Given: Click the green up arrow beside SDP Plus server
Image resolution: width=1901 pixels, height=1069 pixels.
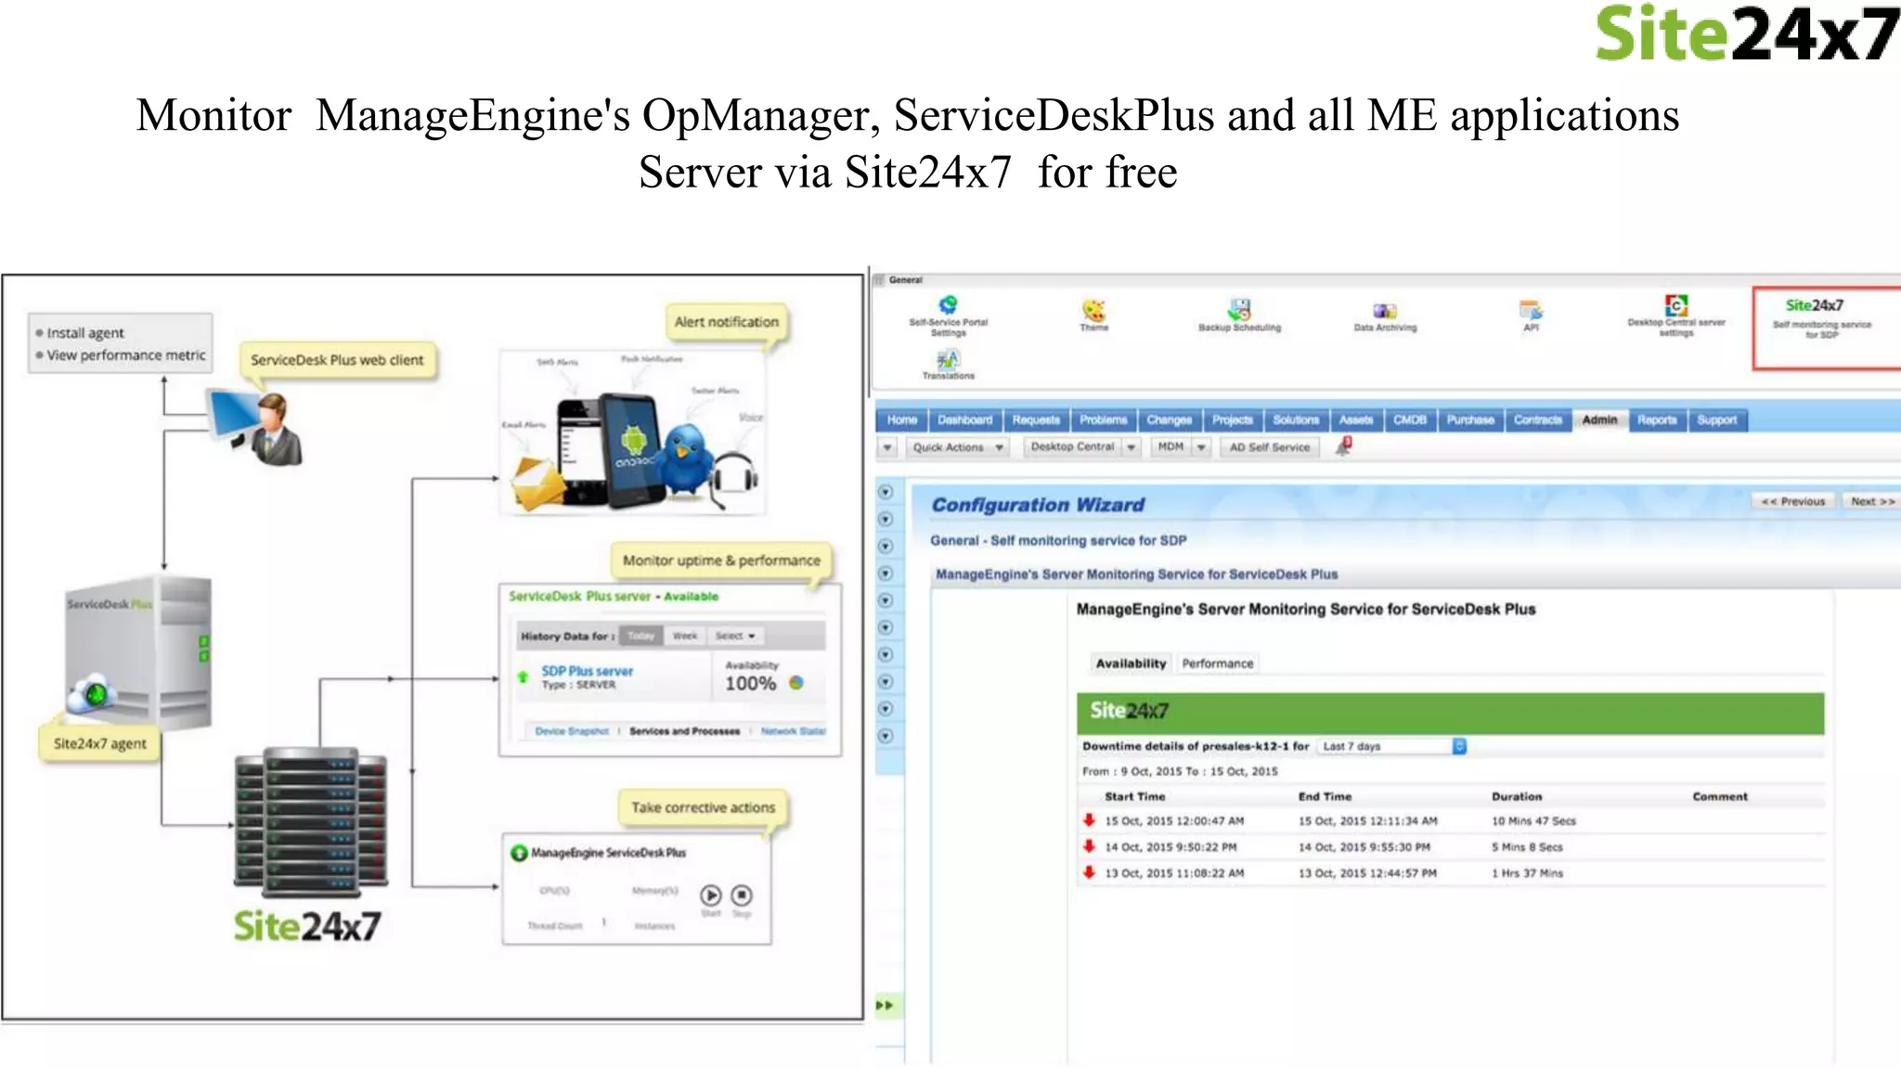Looking at the screenshot, I should pyautogui.click(x=523, y=677).
